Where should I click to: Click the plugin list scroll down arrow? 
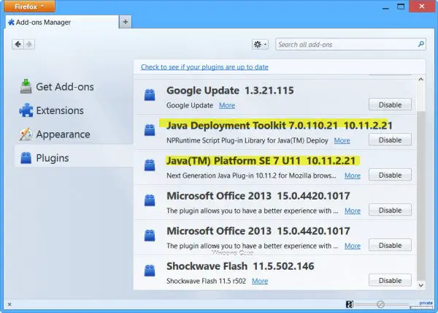point(421,285)
